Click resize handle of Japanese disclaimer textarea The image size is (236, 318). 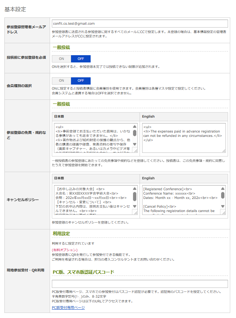pyautogui.click(x=136, y=151)
